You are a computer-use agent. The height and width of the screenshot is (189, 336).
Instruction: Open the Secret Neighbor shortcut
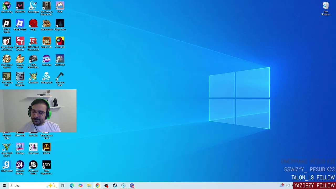[20, 79]
